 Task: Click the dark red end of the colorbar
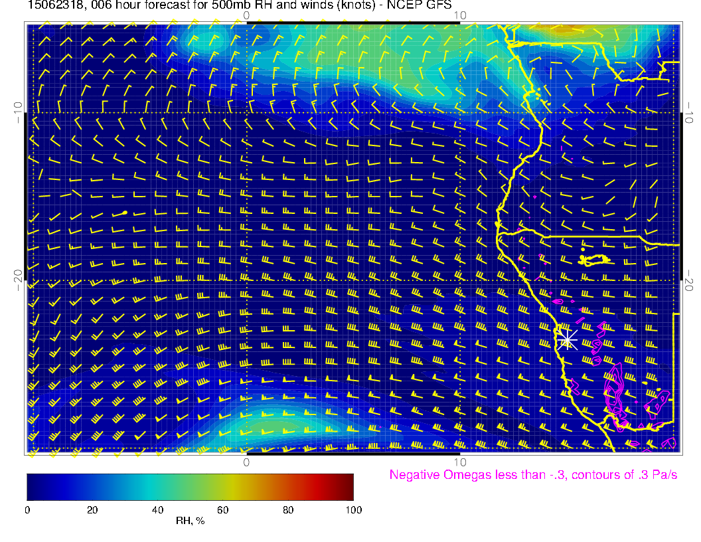345,486
